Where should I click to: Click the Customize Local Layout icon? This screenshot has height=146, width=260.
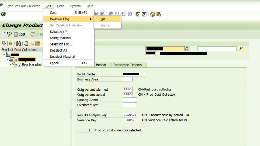[159, 14]
